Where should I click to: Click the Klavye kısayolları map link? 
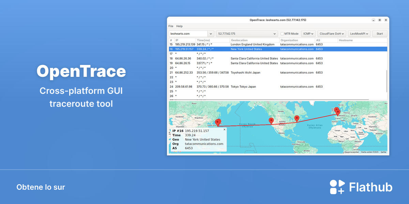(352, 152)
